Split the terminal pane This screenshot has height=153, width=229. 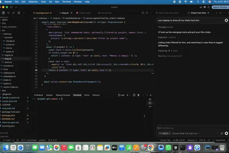[134, 95]
